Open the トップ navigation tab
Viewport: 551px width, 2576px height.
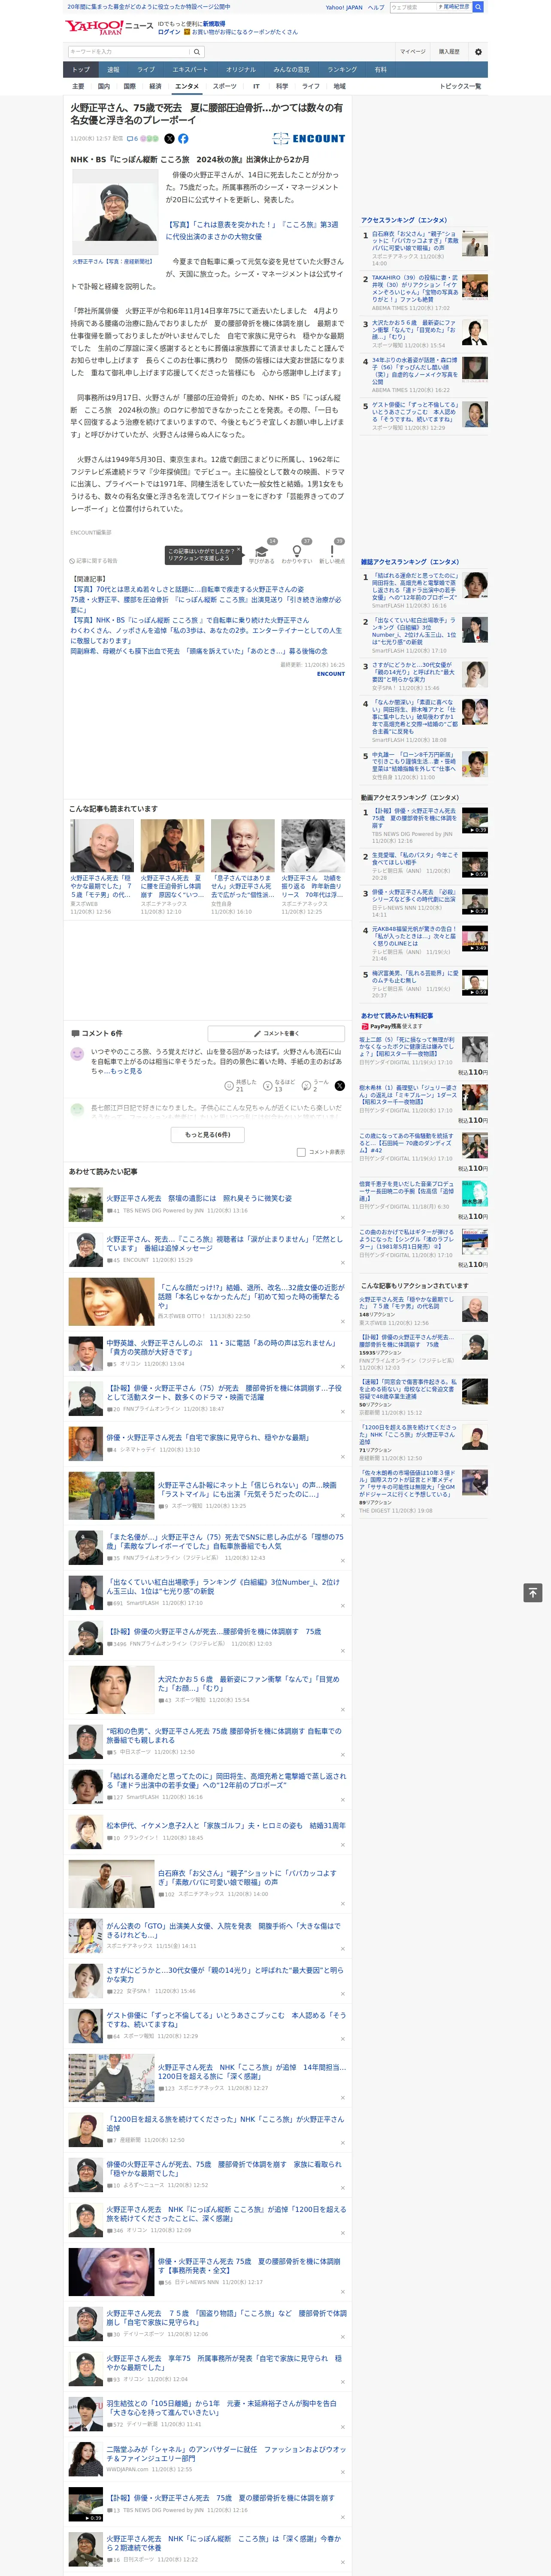pos(81,70)
